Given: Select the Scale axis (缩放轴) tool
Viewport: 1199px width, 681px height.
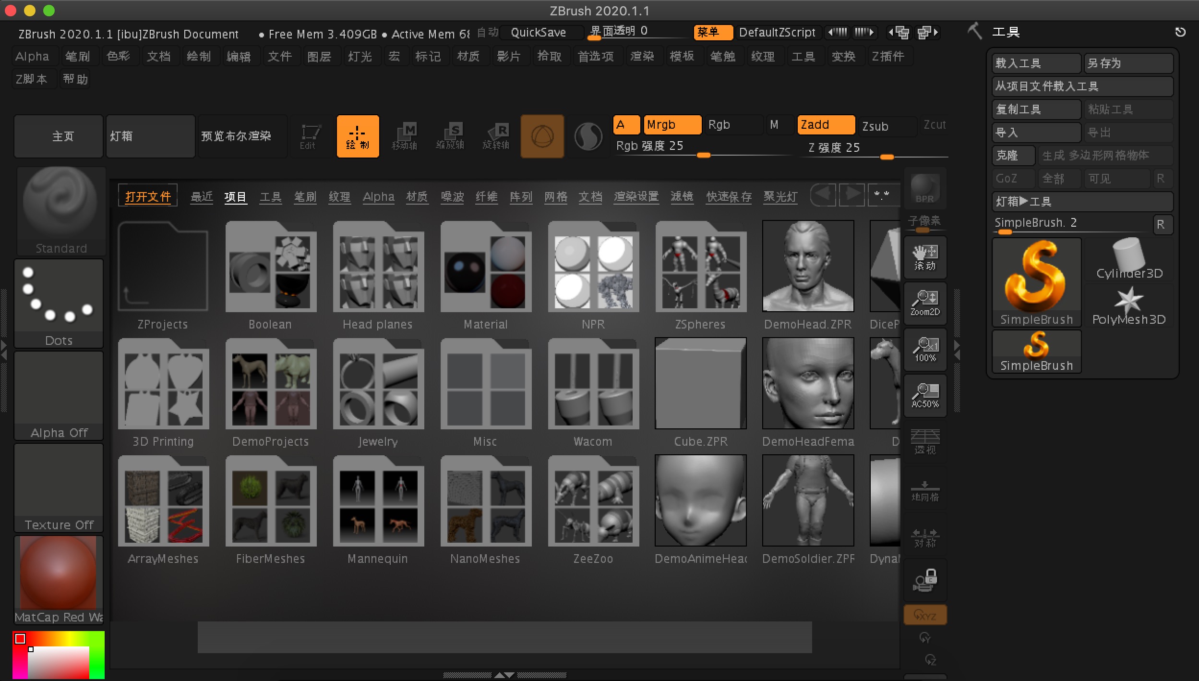Looking at the screenshot, I should coord(450,136).
